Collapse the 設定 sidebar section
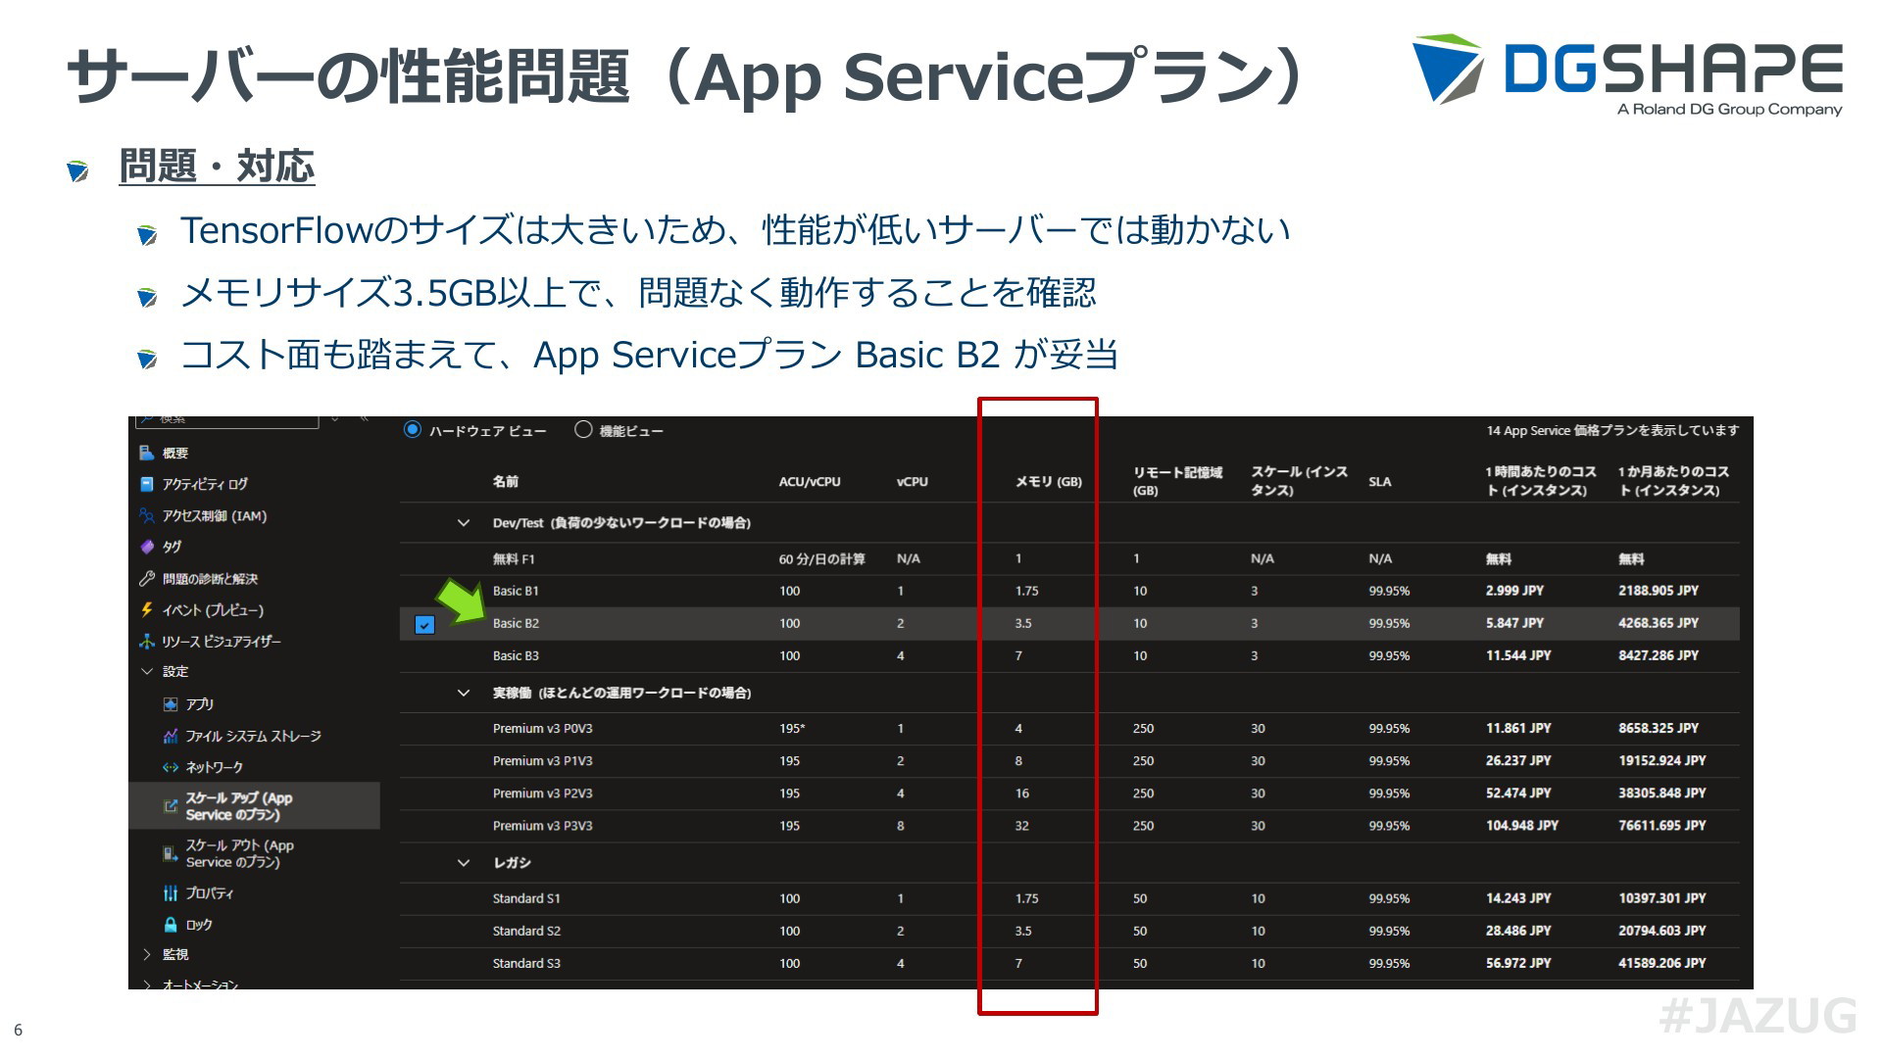This screenshot has width=1882, height=1058. [147, 671]
